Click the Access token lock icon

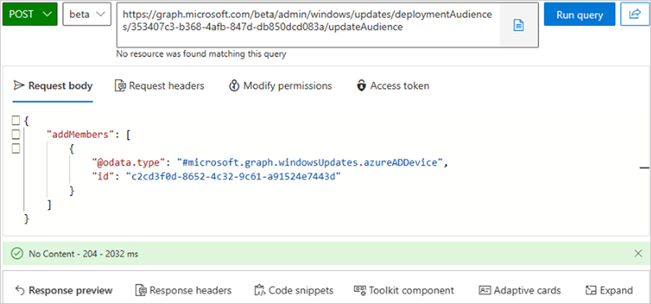pyautogui.click(x=361, y=86)
